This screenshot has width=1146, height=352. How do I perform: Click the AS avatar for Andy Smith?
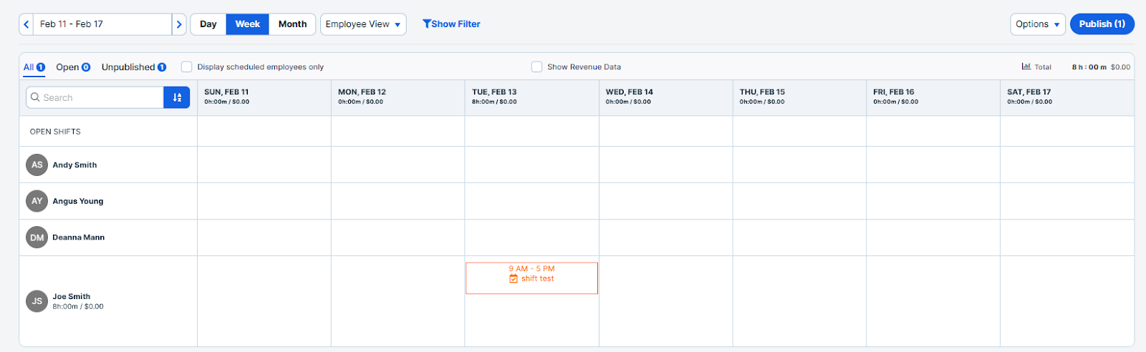[37, 165]
